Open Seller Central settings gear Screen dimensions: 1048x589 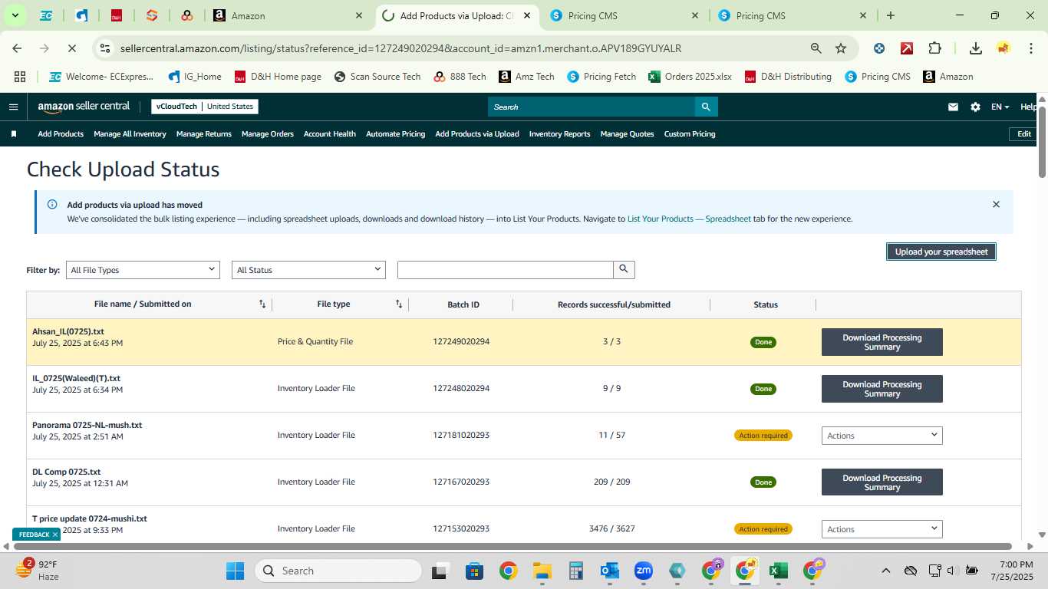coord(975,107)
